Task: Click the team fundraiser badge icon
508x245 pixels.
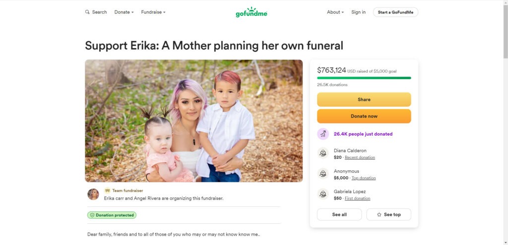Action: tap(107, 191)
